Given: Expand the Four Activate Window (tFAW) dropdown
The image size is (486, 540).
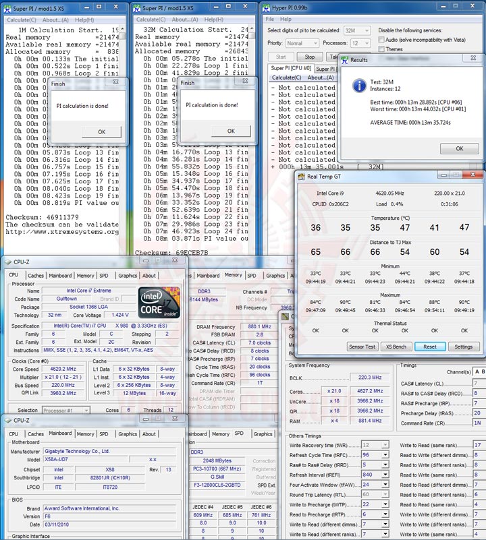Looking at the screenshot, I should tap(385, 485).
